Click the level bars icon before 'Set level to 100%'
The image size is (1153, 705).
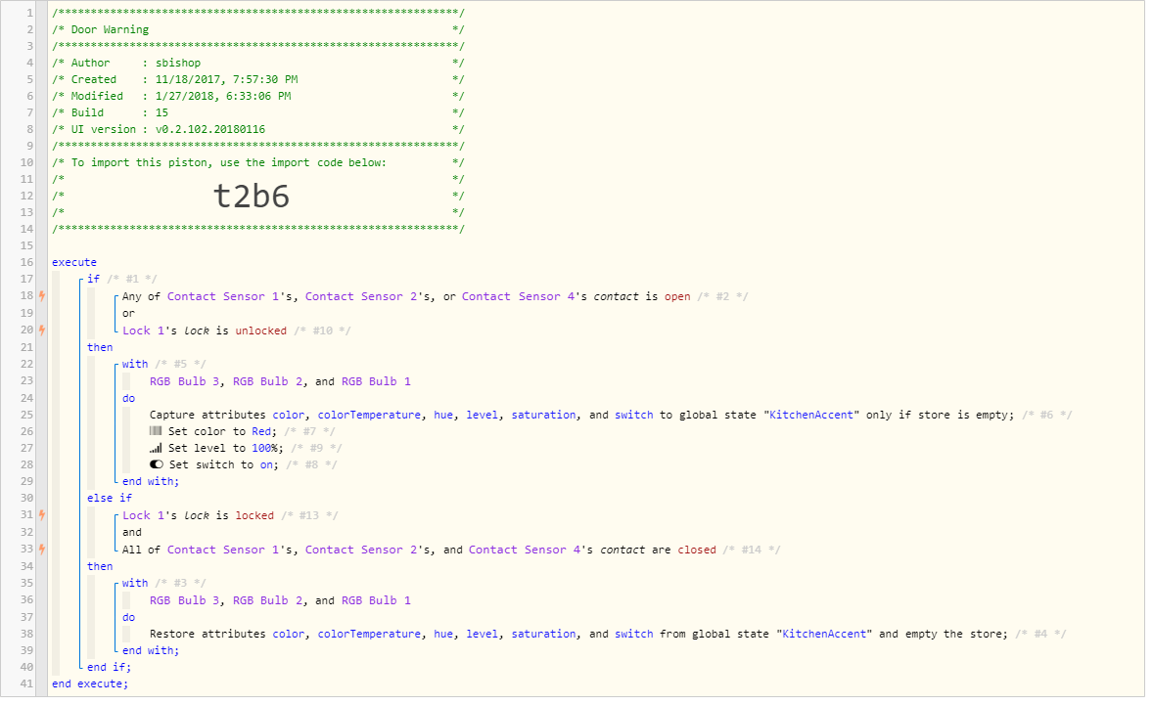point(156,448)
